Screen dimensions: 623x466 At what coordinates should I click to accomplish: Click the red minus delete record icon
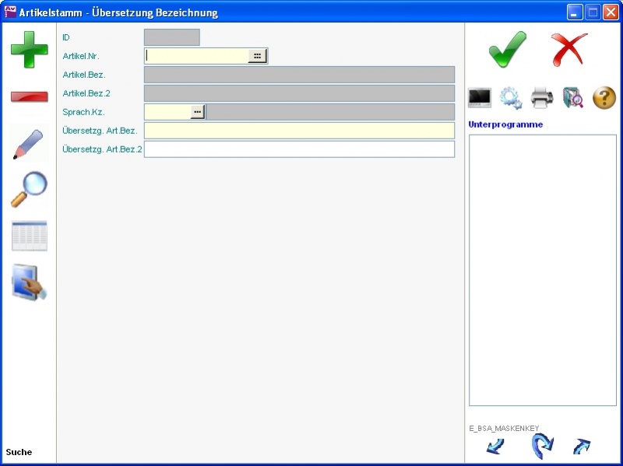click(x=29, y=96)
